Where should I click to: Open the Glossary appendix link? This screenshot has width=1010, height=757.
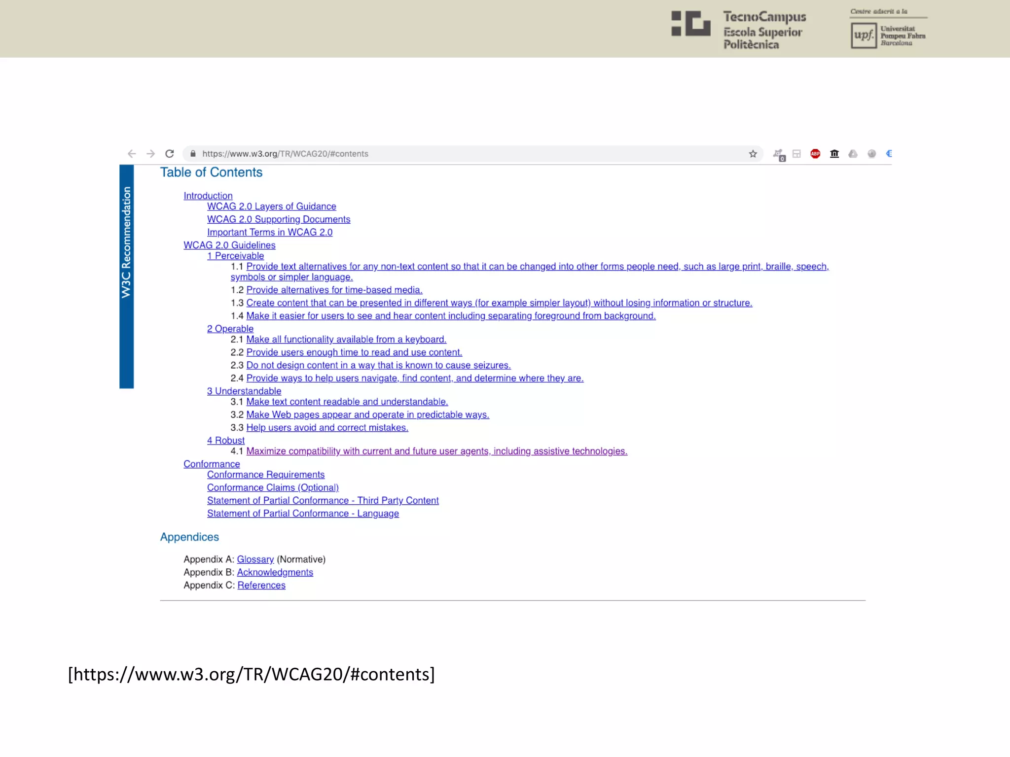point(255,559)
